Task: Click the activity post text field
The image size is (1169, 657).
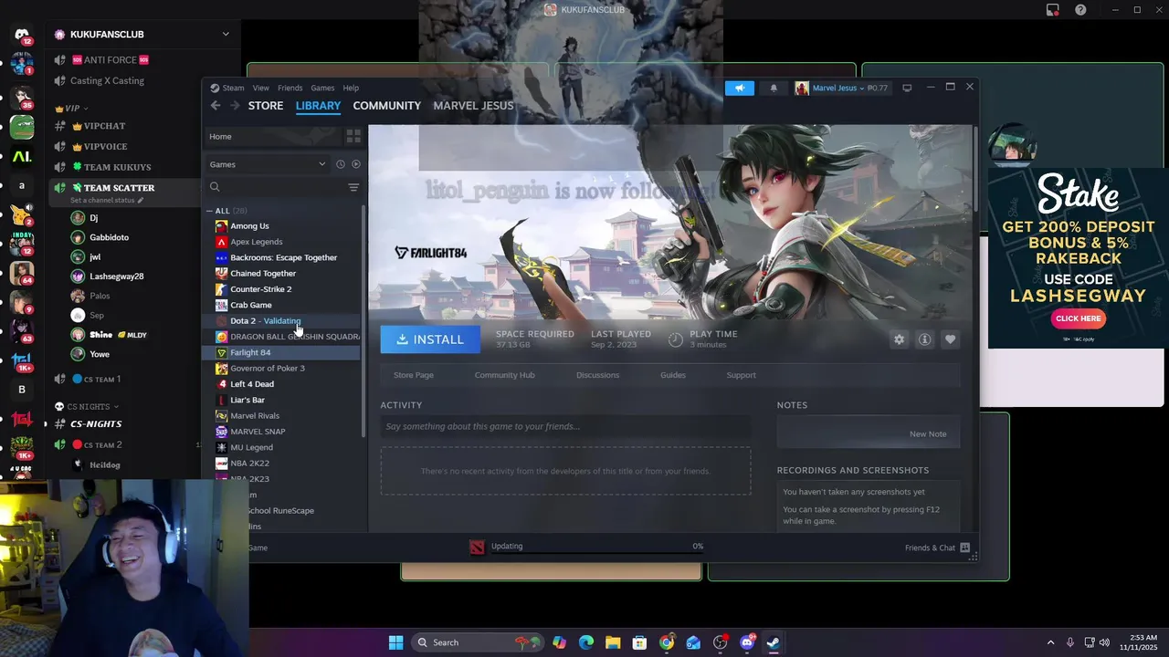Action: pyautogui.click(x=566, y=426)
